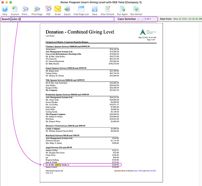Screen dimensions: 202x186
Task: Click 'Nathan Holley' donor name
Action: [52, 73]
